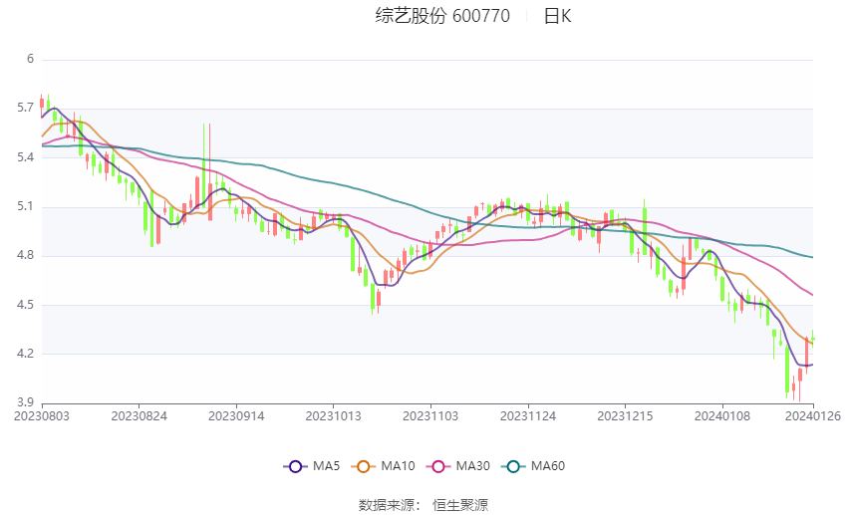Click x-axis date label 20240108
This screenshot has width=847, height=515.
[722, 416]
